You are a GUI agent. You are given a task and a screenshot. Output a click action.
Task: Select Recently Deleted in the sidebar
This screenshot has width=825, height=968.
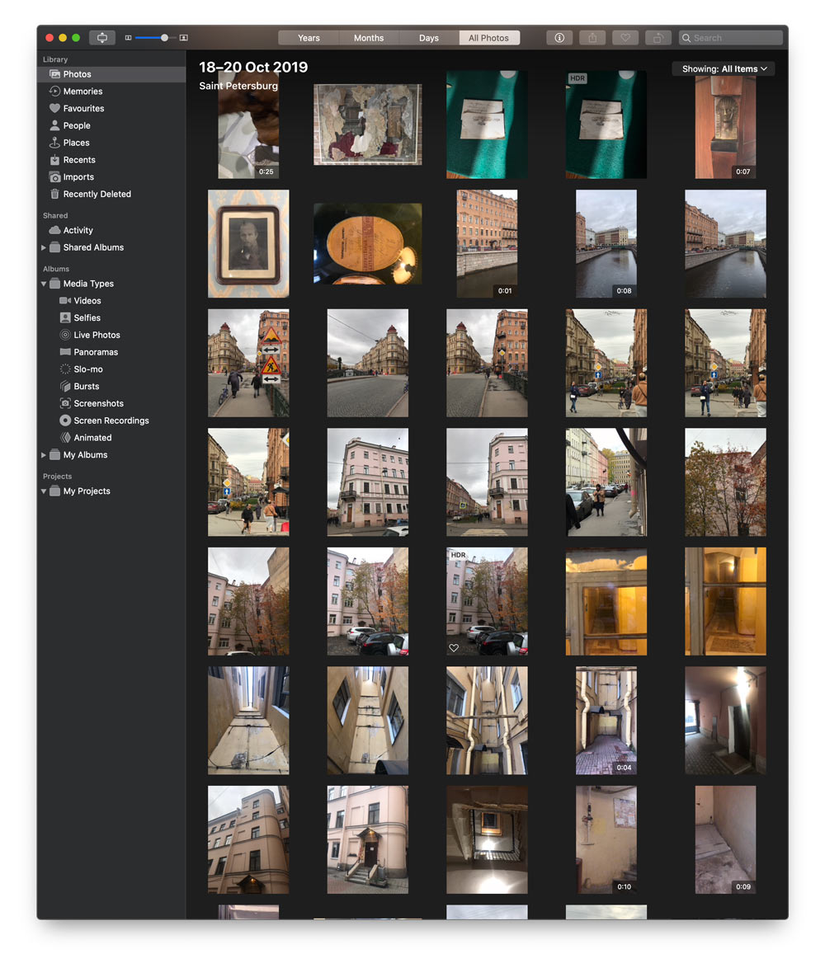click(x=97, y=195)
